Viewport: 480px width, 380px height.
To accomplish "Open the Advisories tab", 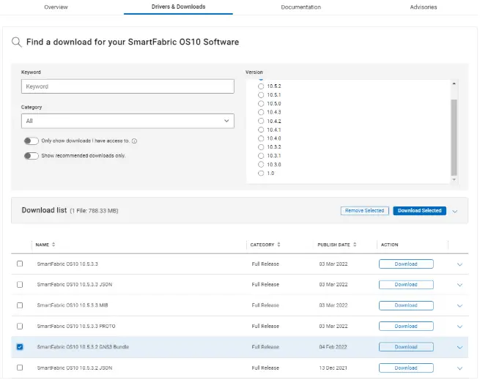I will pos(424,7).
